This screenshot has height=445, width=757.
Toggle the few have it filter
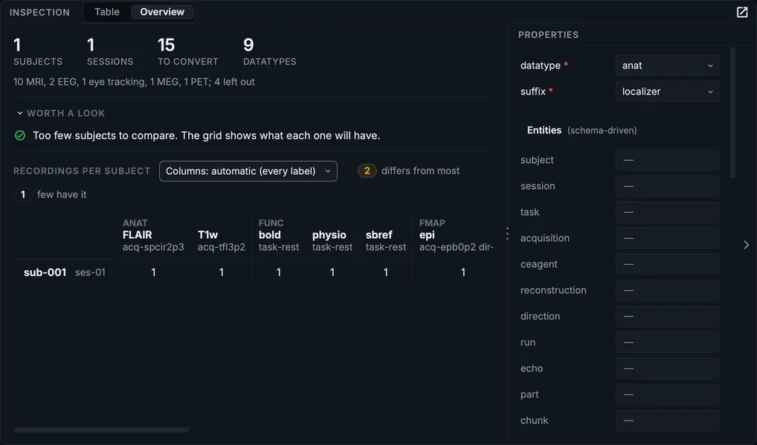click(x=51, y=194)
